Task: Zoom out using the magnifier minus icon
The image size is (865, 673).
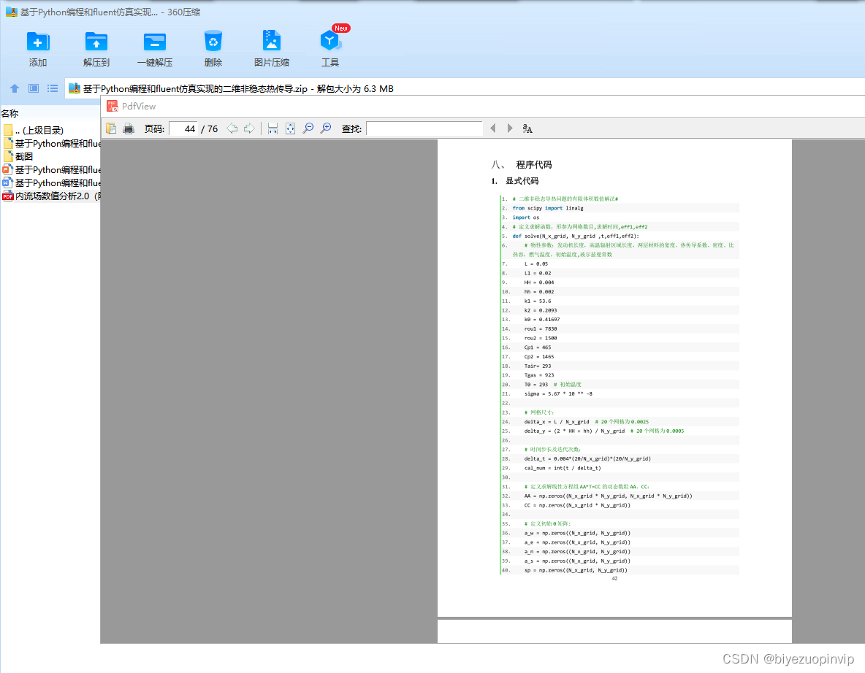Action: click(x=308, y=128)
